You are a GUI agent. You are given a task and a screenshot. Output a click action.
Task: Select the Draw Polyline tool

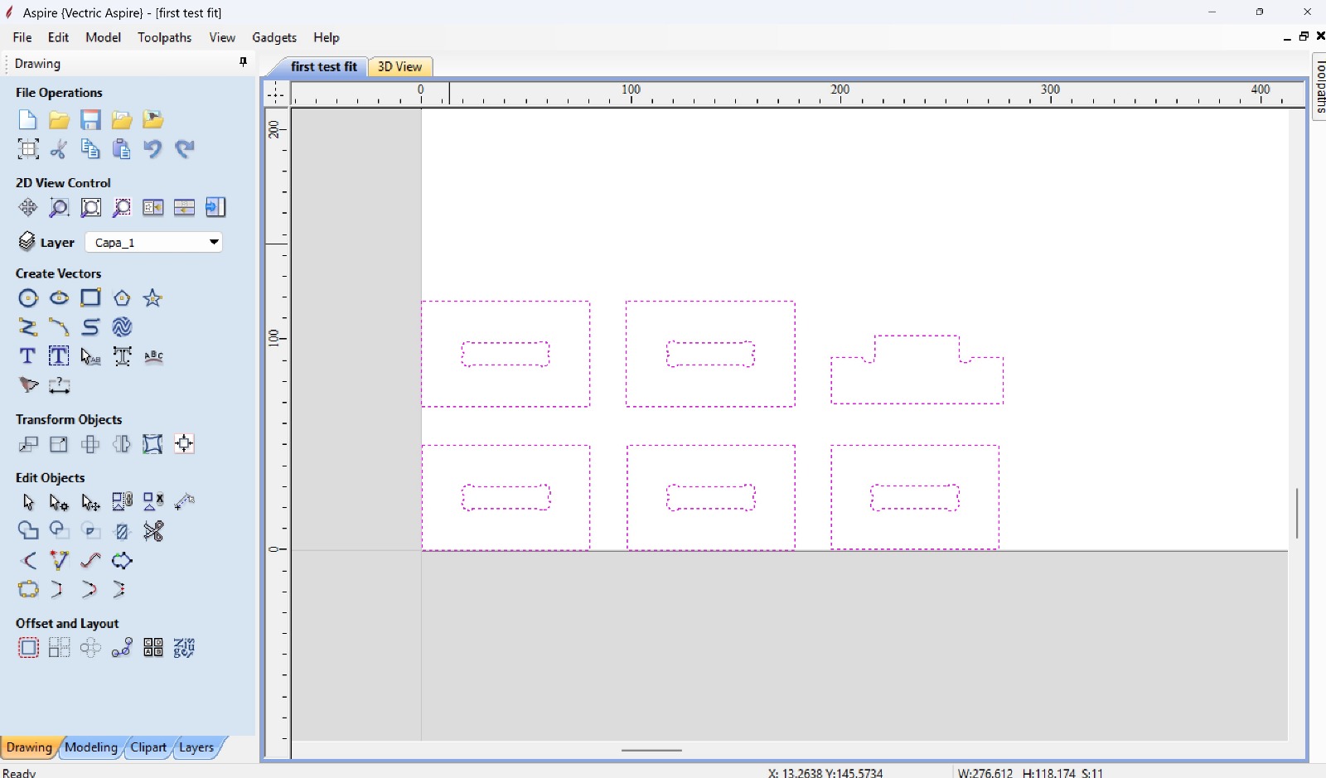[28, 327]
